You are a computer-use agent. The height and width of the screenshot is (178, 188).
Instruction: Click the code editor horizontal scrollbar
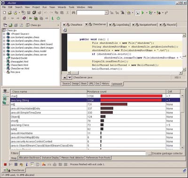point(125,73)
